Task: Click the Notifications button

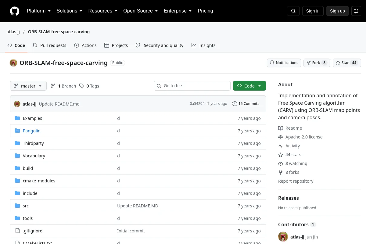Action: (284, 63)
